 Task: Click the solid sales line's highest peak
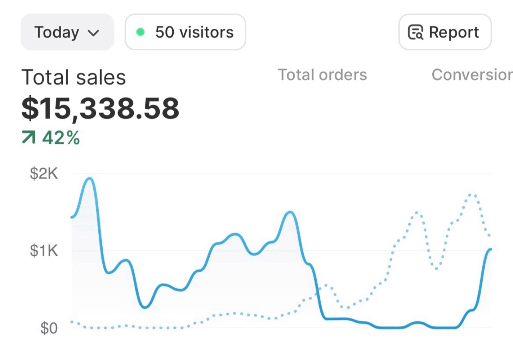[90, 178]
